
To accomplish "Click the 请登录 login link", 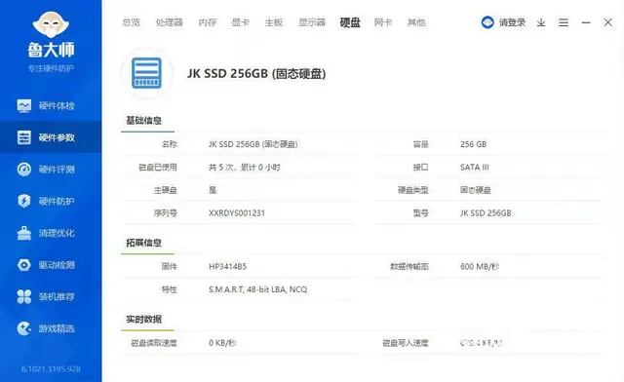I will [512, 22].
